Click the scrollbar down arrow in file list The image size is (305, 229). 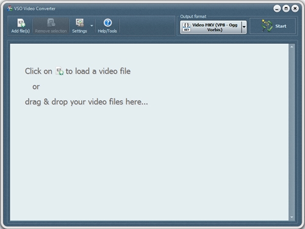click(x=292, y=217)
